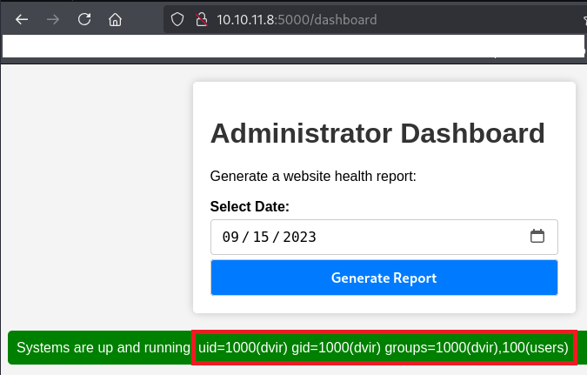
Task: Open the calendar date picker
Action: click(537, 236)
